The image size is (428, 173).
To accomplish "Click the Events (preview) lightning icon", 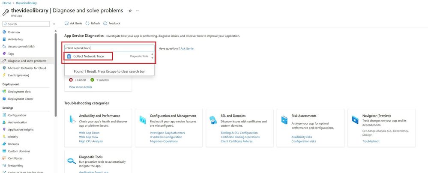I will coord(4,75).
